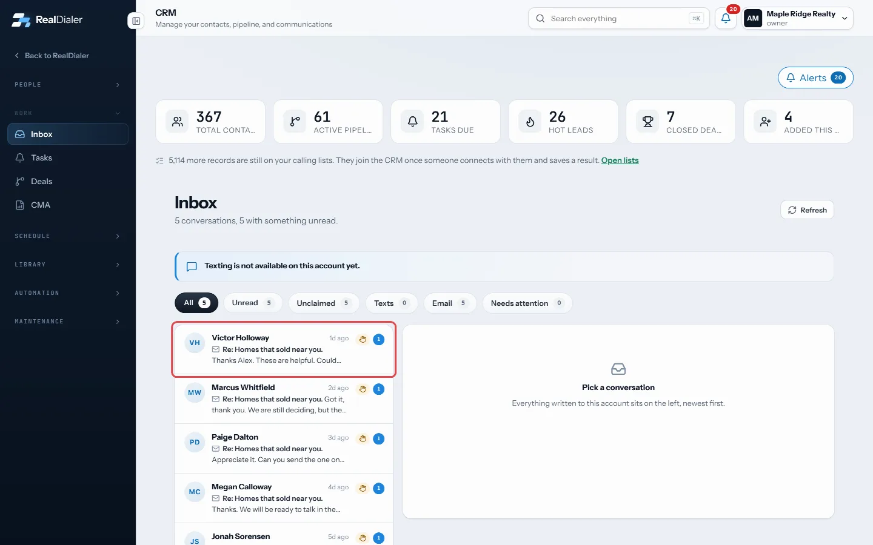This screenshot has height=545, width=873.
Task: Switch to the Unclaimed filter tab
Action: (324, 303)
